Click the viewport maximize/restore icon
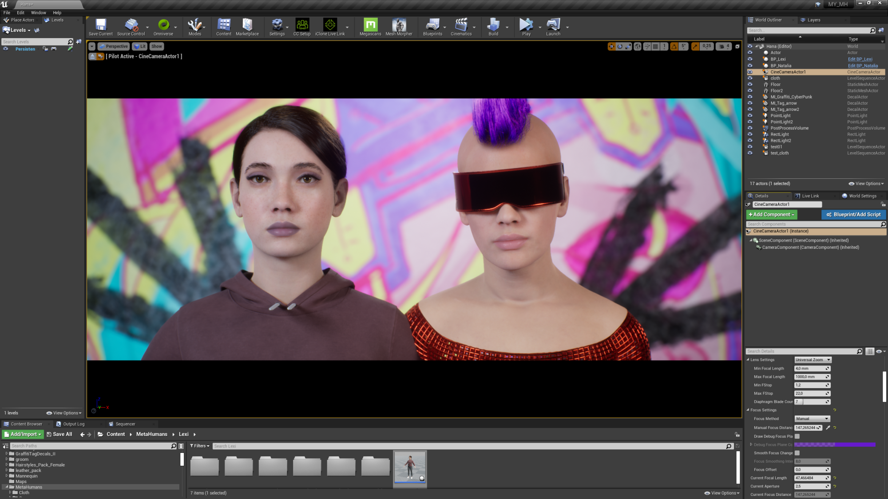This screenshot has width=888, height=499. pyautogui.click(x=737, y=47)
